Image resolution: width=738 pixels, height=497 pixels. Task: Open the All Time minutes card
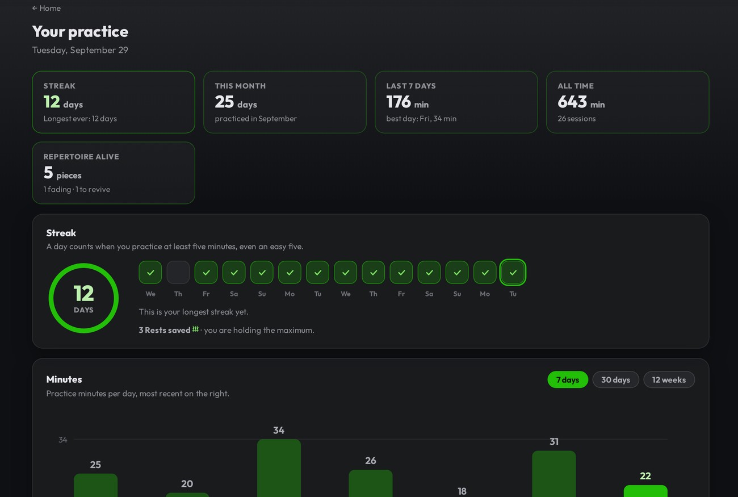click(x=628, y=102)
